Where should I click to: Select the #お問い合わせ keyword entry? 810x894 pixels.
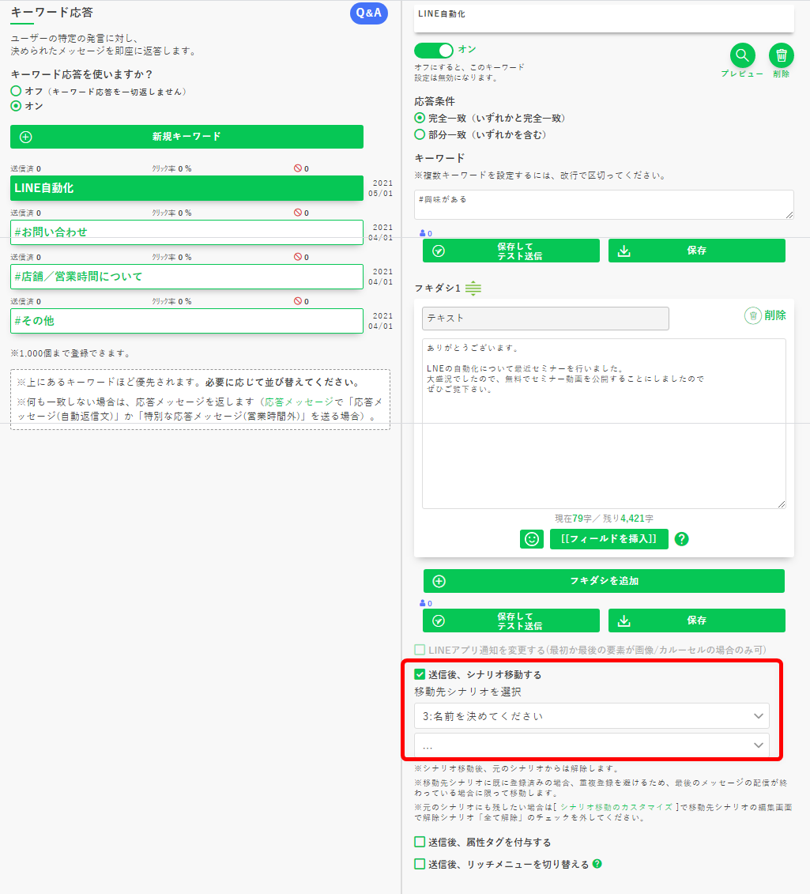click(x=186, y=232)
